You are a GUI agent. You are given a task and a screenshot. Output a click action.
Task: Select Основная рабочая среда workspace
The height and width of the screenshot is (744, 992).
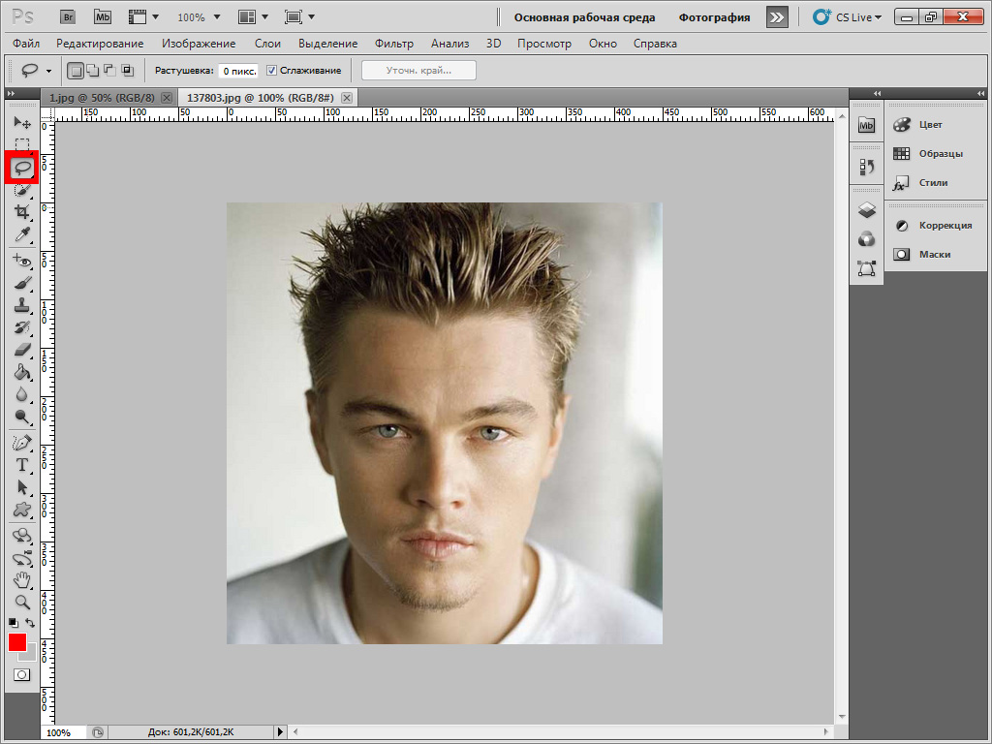coord(584,17)
